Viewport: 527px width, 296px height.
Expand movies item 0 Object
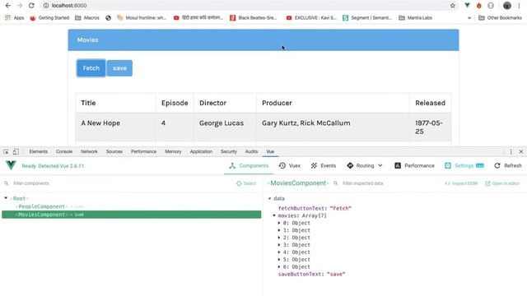click(x=279, y=223)
